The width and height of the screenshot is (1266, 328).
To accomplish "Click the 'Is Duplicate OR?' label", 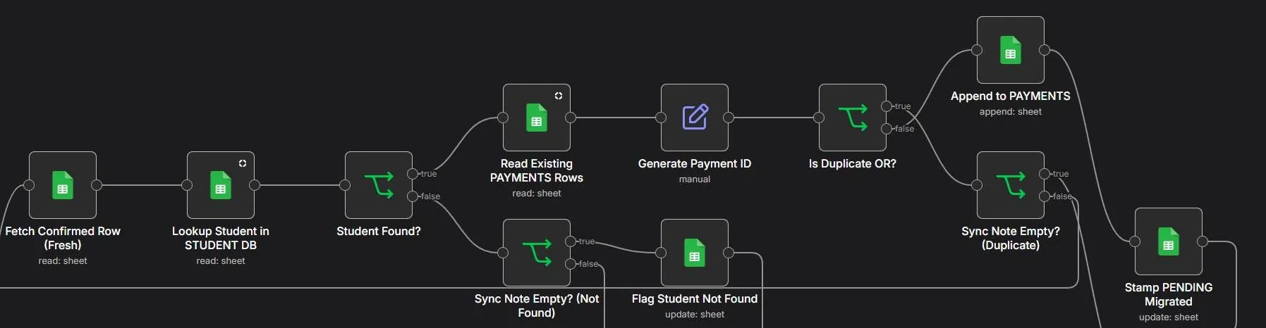I will (x=853, y=163).
